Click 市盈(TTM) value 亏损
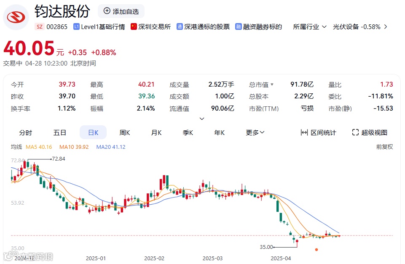 coord(307,108)
